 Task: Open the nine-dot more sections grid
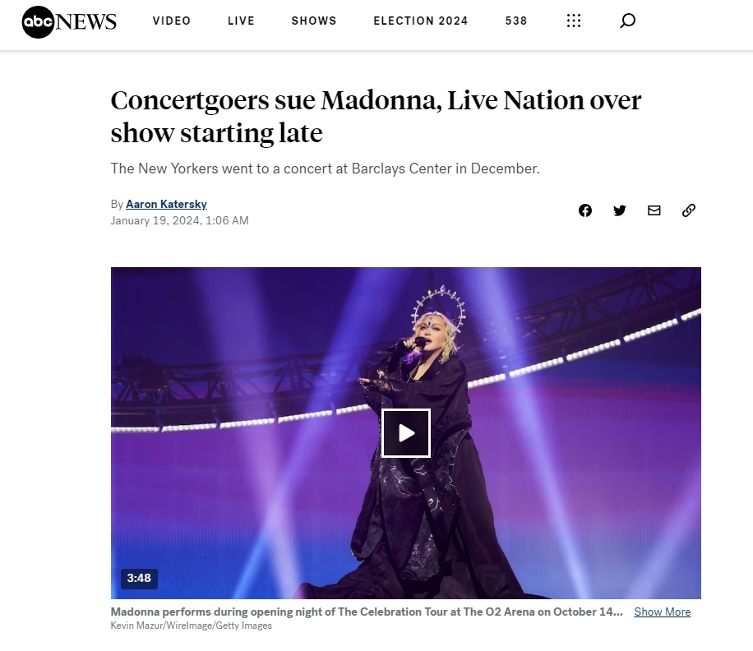[574, 21]
